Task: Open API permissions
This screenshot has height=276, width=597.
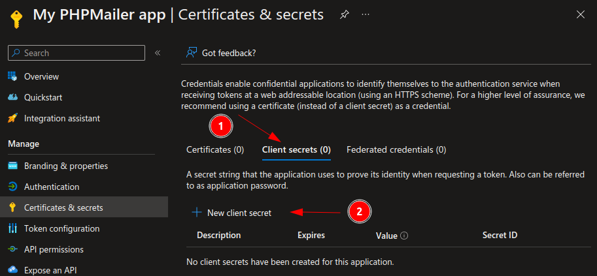Action: click(54, 249)
